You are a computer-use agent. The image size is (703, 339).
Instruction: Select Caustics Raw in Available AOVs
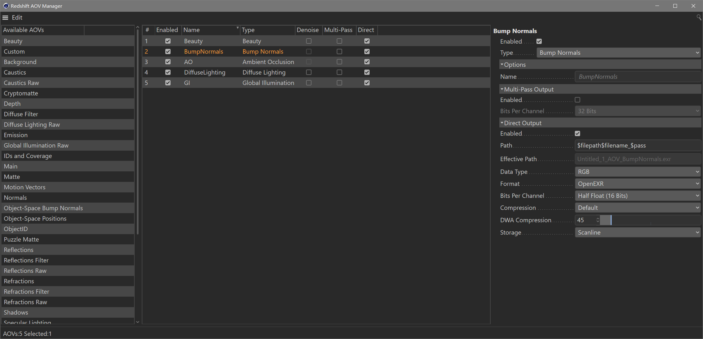coord(68,83)
